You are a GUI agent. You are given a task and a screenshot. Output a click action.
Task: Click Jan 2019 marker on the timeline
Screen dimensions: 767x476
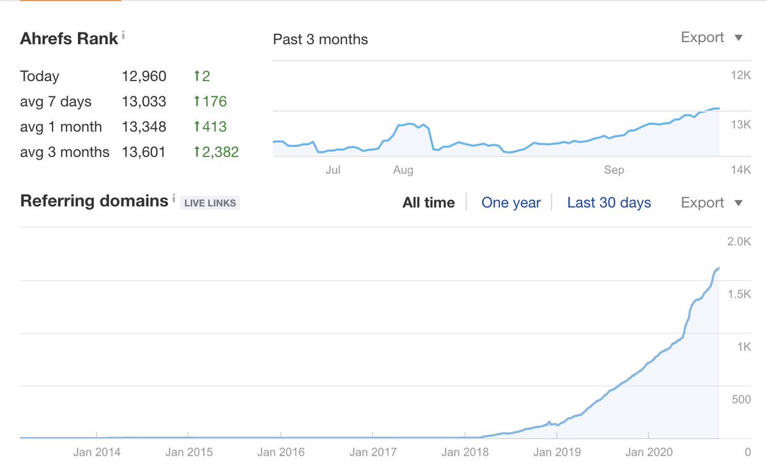pos(557,452)
